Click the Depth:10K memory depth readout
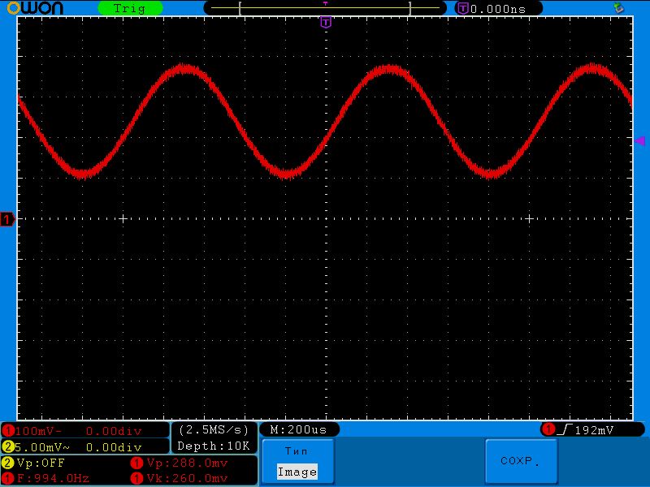 214,446
